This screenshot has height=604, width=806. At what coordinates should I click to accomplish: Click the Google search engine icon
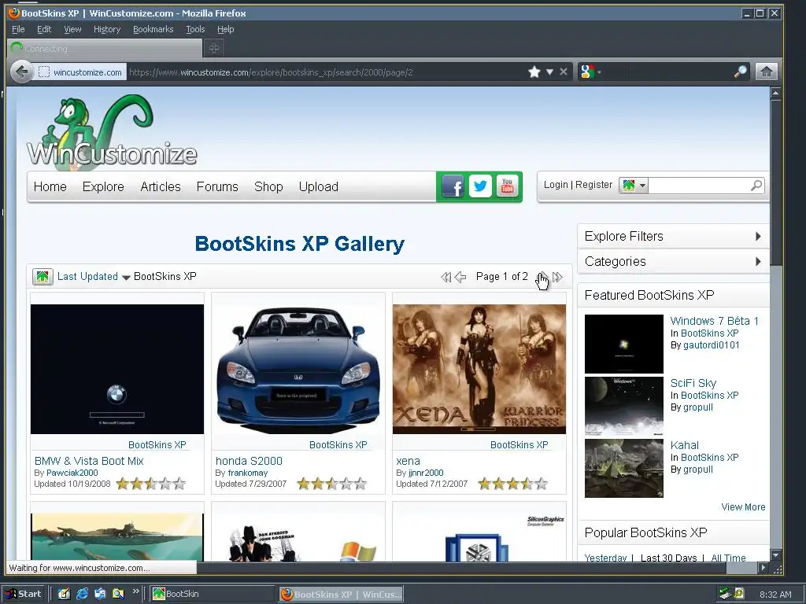click(x=586, y=72)
